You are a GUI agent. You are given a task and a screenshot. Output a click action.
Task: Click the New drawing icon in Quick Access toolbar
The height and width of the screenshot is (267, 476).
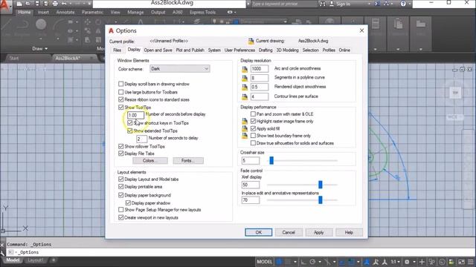pos(19,4)
